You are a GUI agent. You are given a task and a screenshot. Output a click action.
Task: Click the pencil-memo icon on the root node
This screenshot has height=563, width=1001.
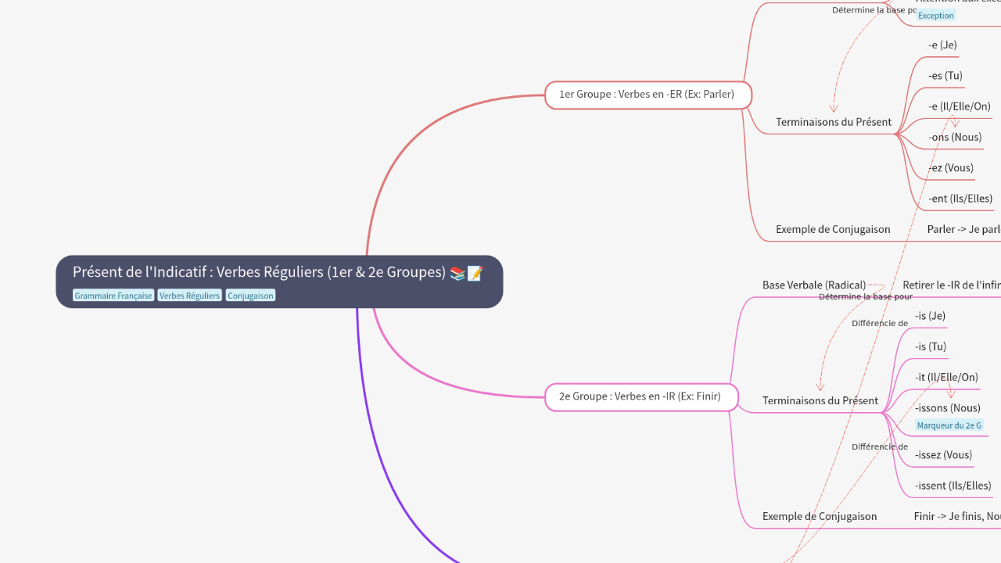click(x=475, y=272)
